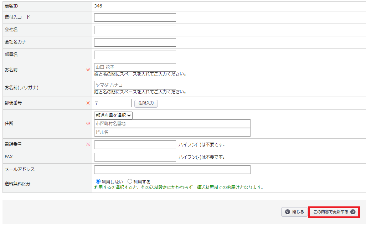366x236 pixels.
Task: Click the 閉じる button
Action: point(294,212)
